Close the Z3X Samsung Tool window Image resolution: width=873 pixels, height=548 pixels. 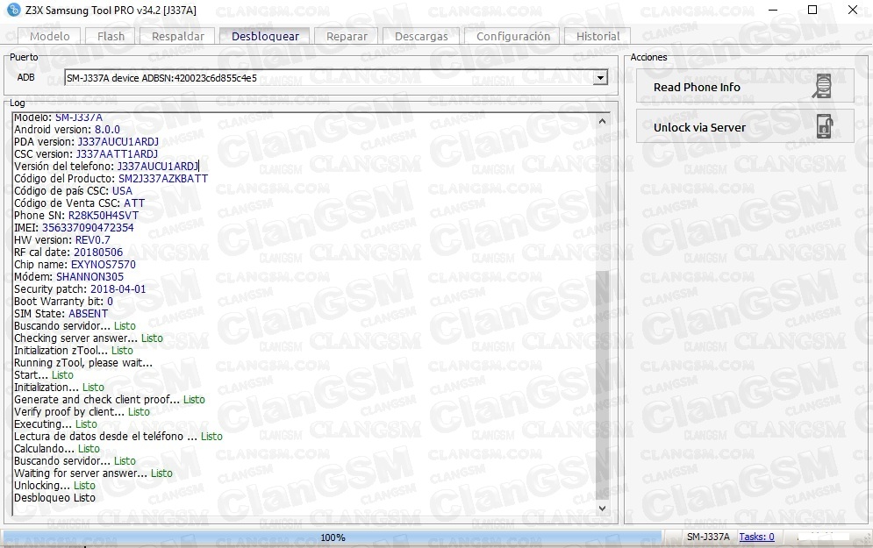tap(853, 10)
